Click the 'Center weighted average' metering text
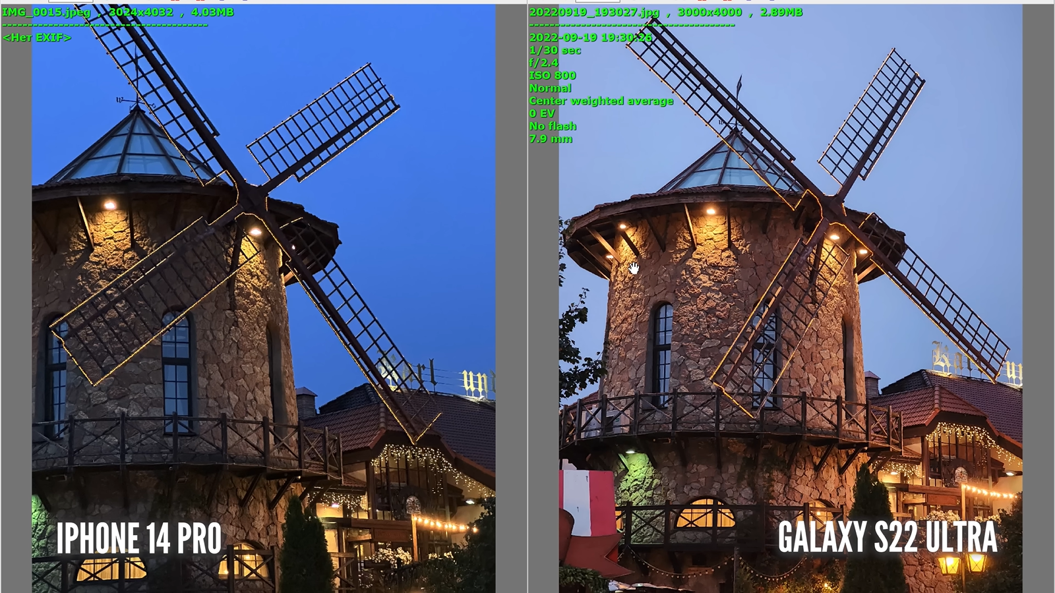Viewport: 1055px width, 593px height. click(601, 101)
